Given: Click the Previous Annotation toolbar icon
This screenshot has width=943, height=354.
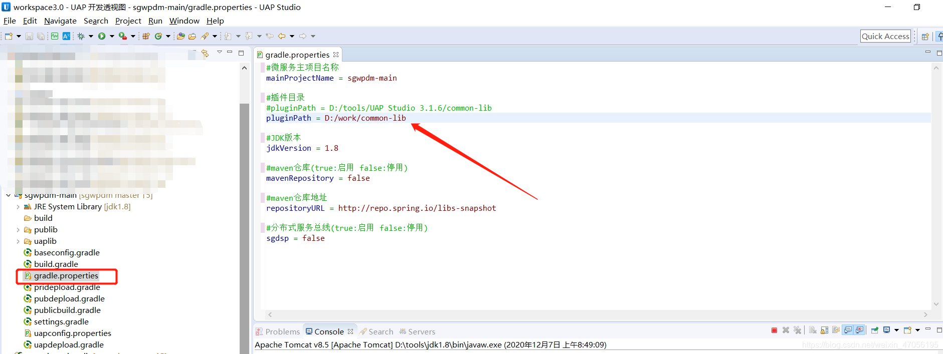Looking at the screenshot, I should pyautogui.click(x=249, y=36).
